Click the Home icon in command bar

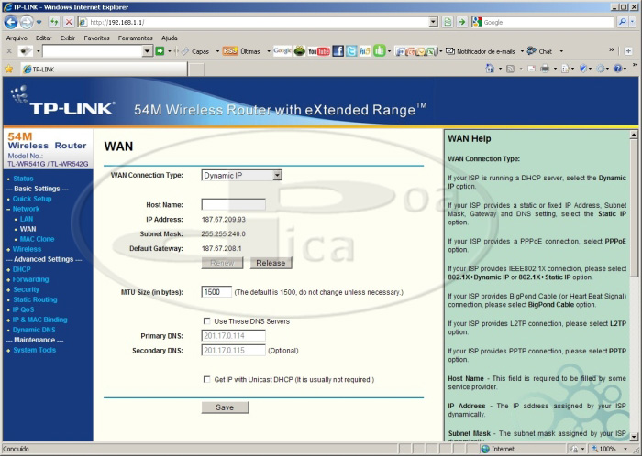coord(490,69)
